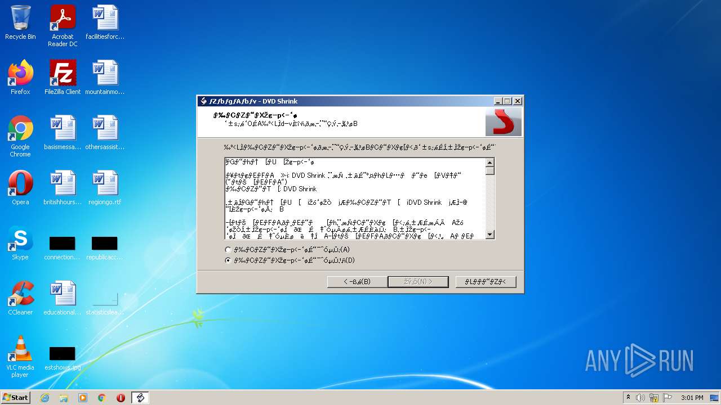Launch Google Chrome from the desktop
This screenshot has width=721, height=405.
[20, 136]
